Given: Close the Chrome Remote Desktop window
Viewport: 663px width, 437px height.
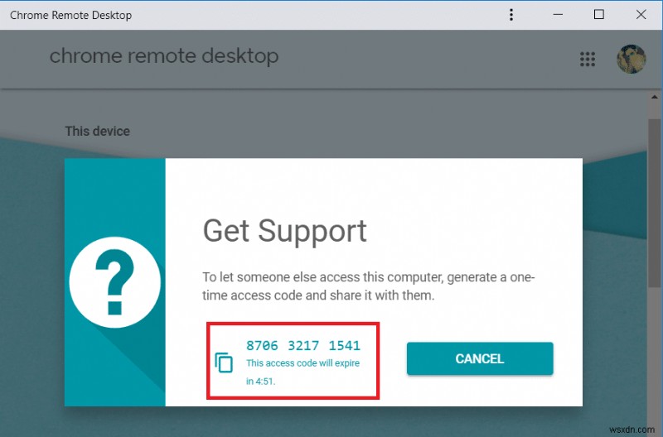Looking at the screenshot, I should point(641,15).
